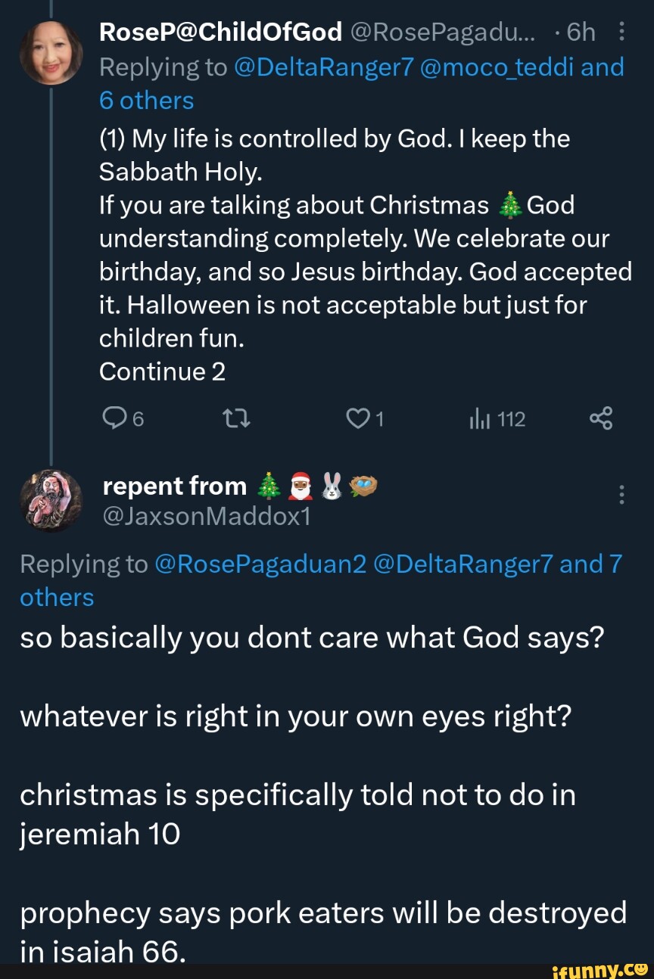Open JaxsonMaddox1's avatar image
This screenshot has height=979, width=654.
tap(51, 499)
